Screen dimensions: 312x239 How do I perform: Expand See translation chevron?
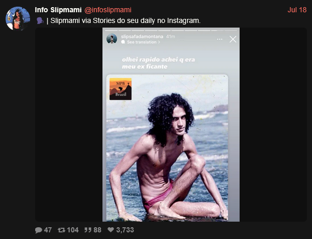tap(159, 42)
